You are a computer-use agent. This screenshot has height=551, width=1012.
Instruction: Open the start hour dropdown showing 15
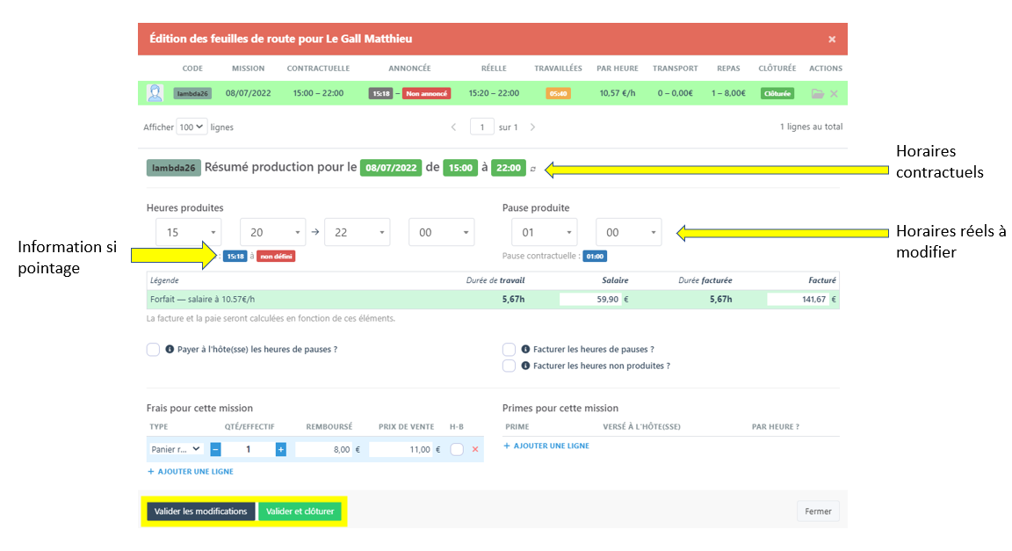(188, 232)
